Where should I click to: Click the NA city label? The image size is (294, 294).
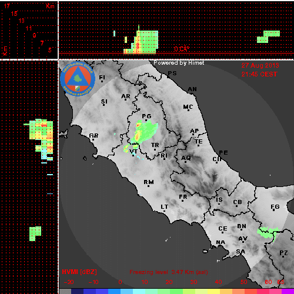[220, 242]
